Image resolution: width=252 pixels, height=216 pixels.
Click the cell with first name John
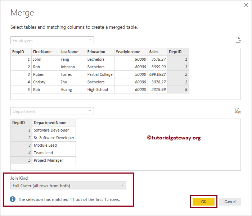(x=45, y=59)
